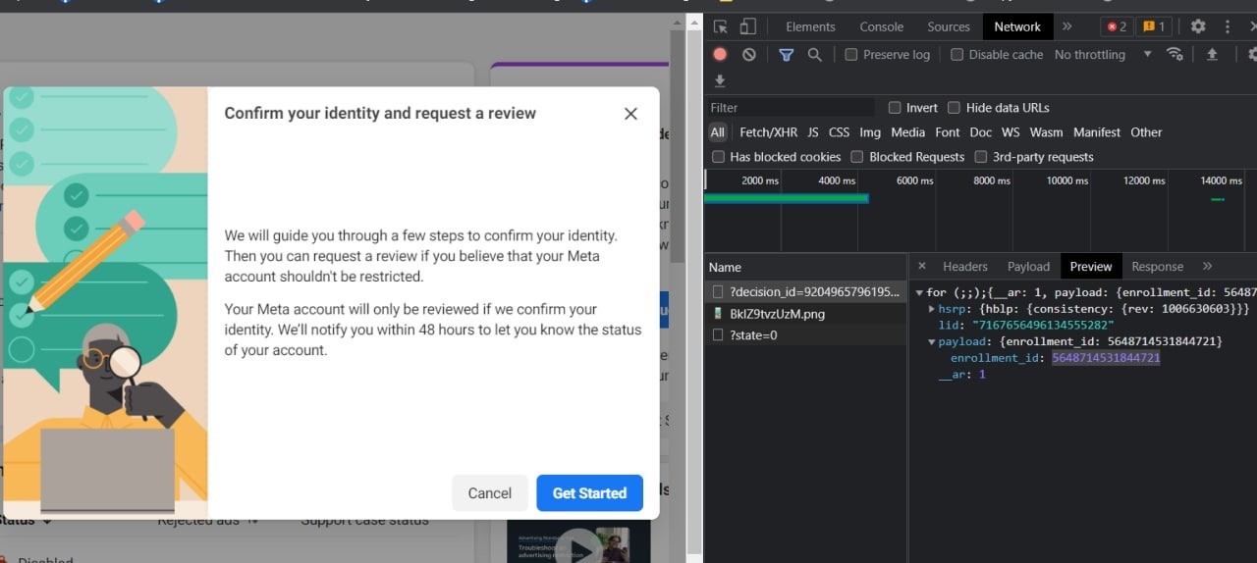Image resolution: width=1257 pixels, height=563 pixels.
Task: Filter requests by CSS
Action: click(839, 131)
